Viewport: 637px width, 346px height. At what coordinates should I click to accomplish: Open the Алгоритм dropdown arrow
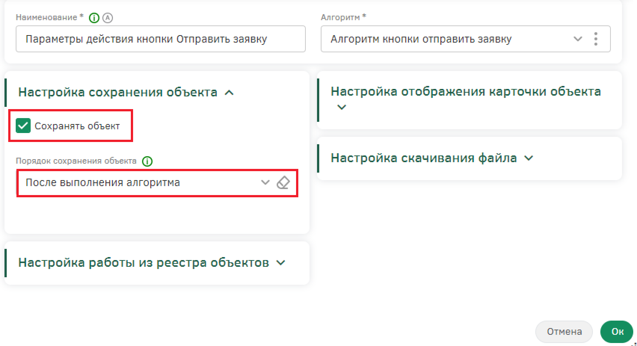click(x=578, y=39)
